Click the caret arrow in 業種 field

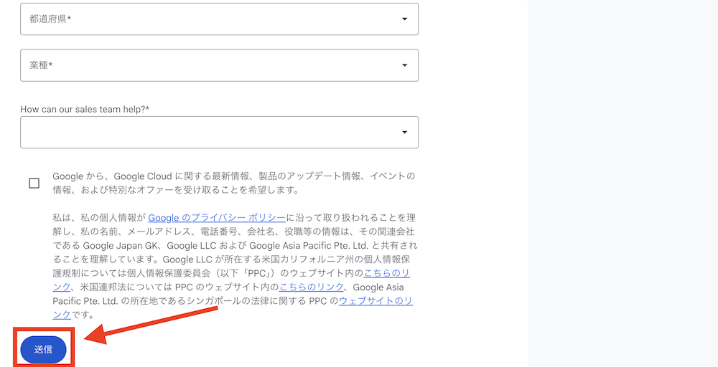(x=404, y=65)
